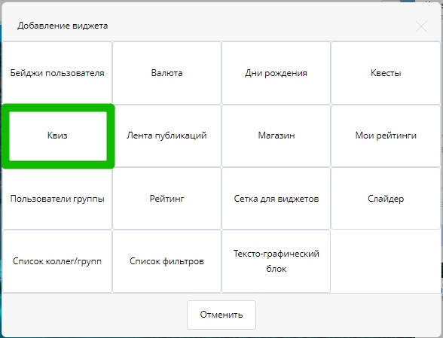Screen dimensions: 443x338
Task: Choose the Рейтинг widget tile
Action: point(167,199)
